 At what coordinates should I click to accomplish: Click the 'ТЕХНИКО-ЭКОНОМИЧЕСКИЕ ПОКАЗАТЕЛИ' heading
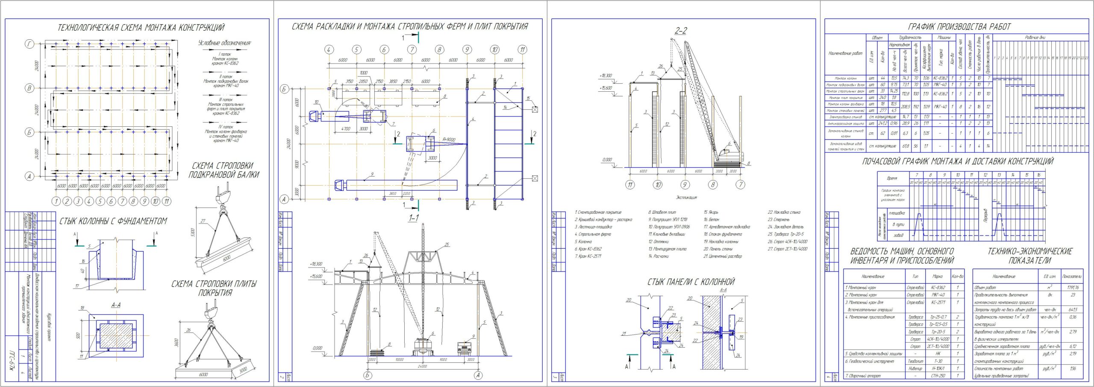click(x=1029, y=256)
